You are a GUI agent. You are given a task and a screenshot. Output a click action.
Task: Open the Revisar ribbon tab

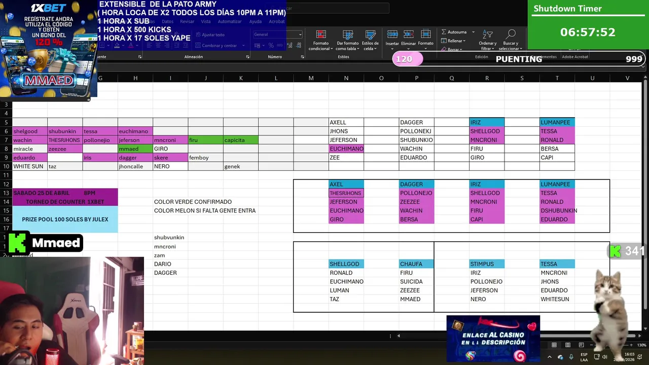pos(187,21)
